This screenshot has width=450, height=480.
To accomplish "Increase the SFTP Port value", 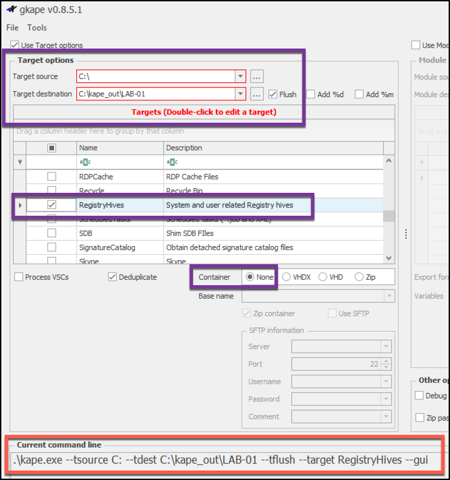I will [x=386, y=361].
